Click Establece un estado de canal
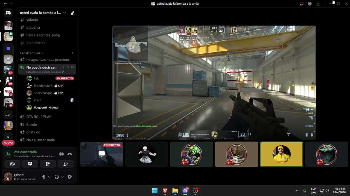Screen dimensions: 350x196 point(44,72)
